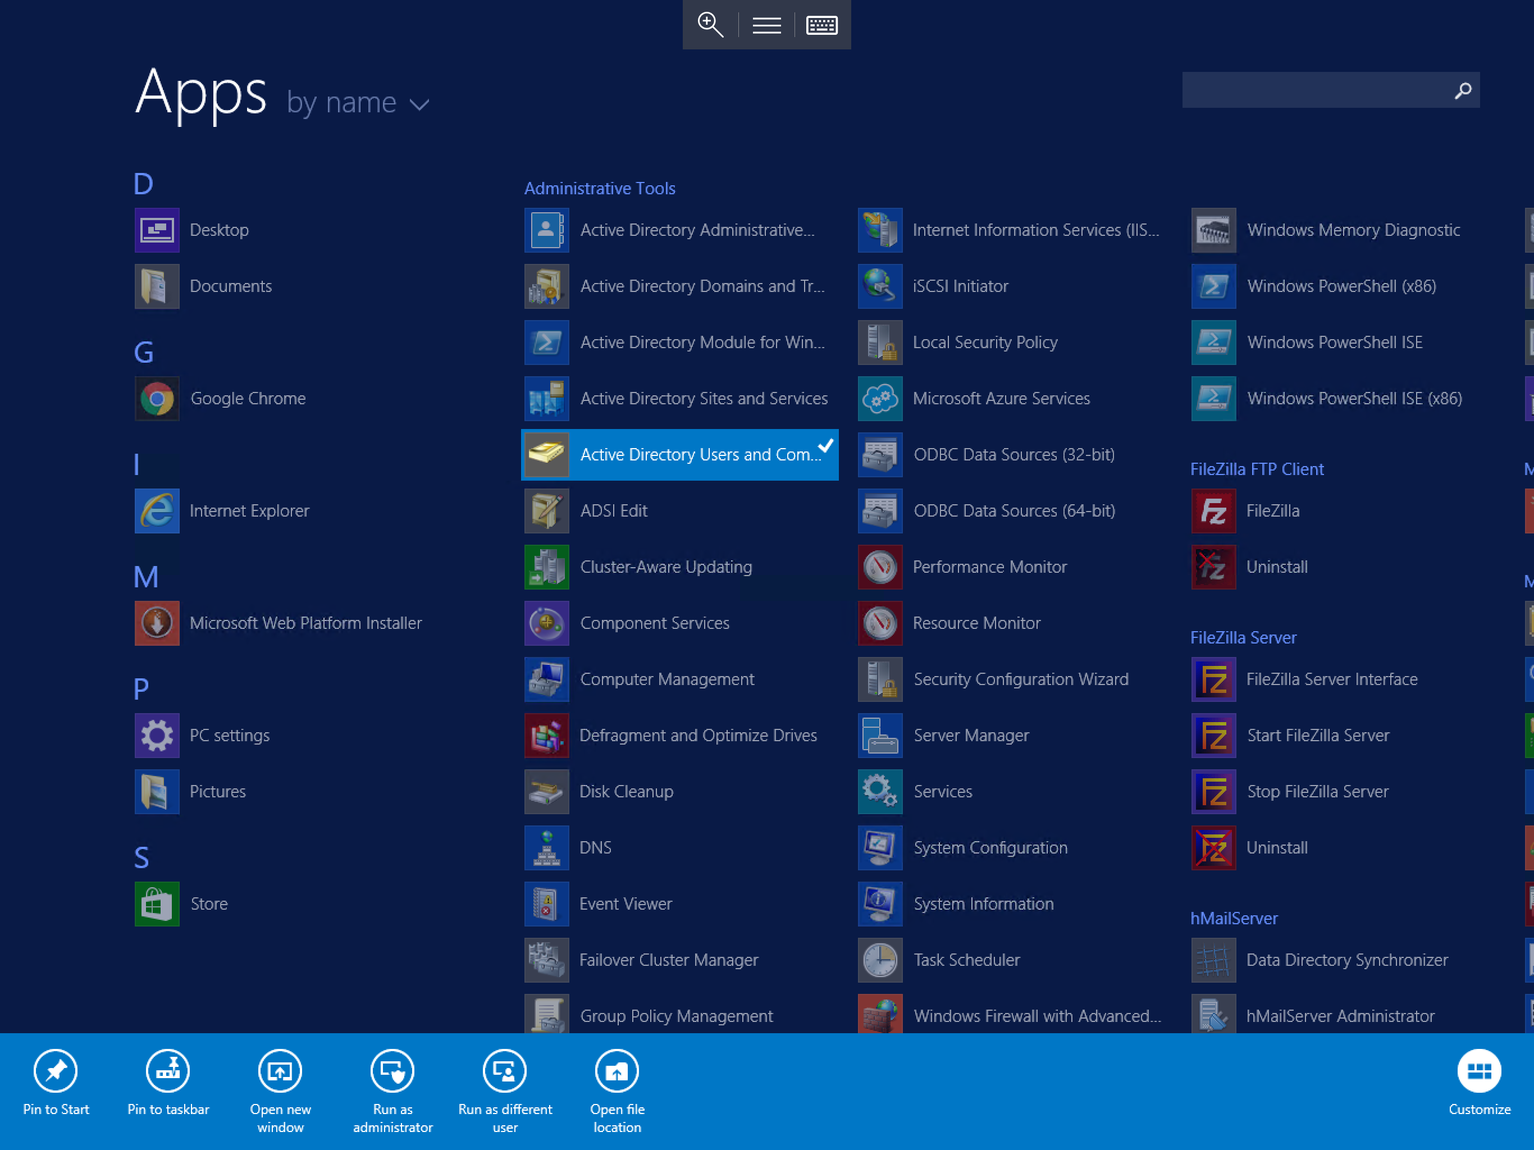Expand the 'by name' sort dropdown
This screenshot has width=1534, height=1150.
[358, 103]
